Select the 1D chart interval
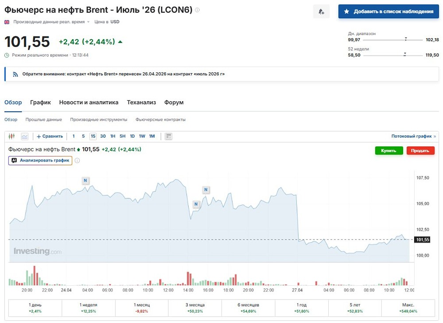443x323 pixels. pos(132,136)
